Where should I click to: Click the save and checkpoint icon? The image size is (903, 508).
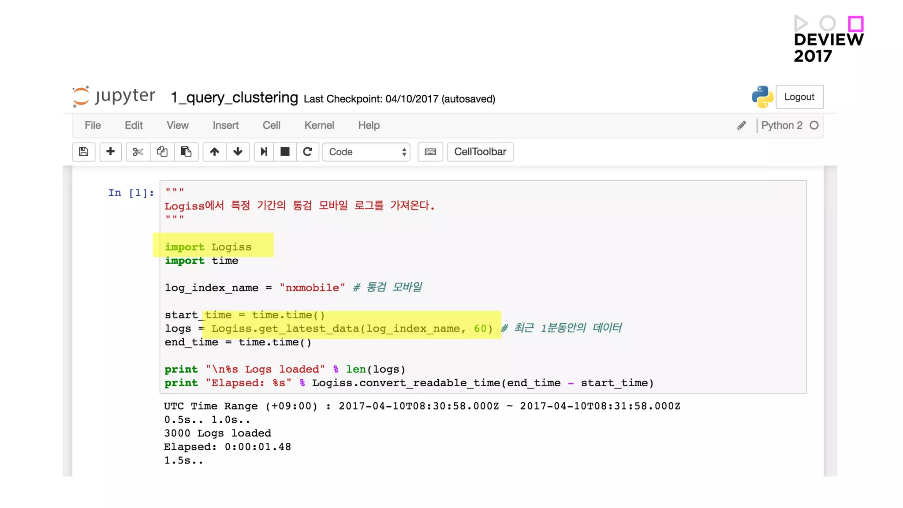point(84,152)
